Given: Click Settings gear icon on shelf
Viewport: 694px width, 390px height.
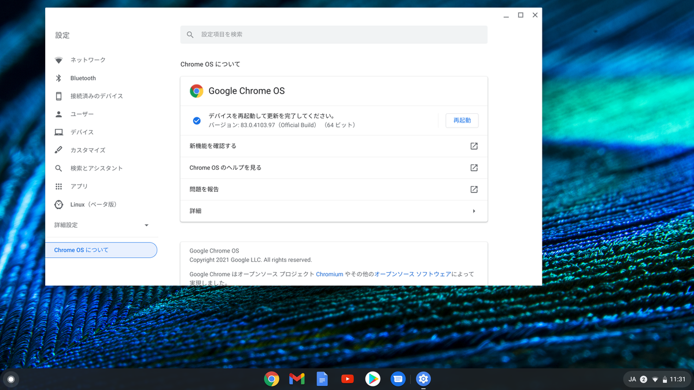Looking at the screenshot, I should 423,379.
